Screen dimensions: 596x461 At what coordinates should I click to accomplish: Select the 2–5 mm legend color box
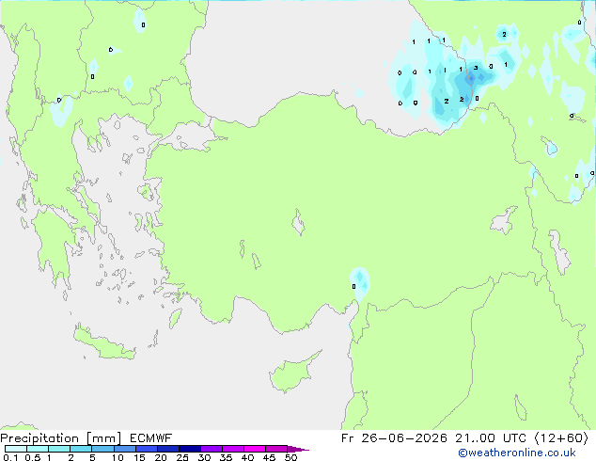tap(81, 449)
